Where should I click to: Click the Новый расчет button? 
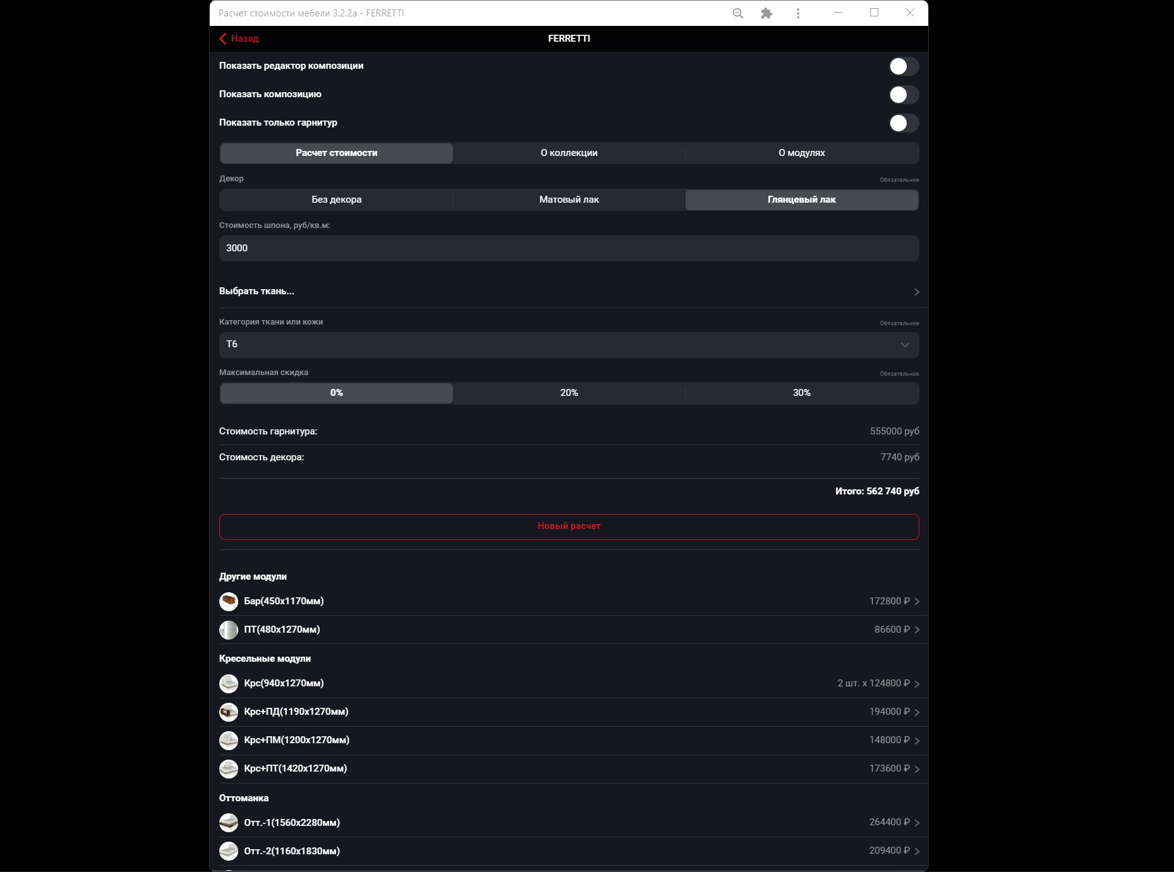tap(569, 527)
